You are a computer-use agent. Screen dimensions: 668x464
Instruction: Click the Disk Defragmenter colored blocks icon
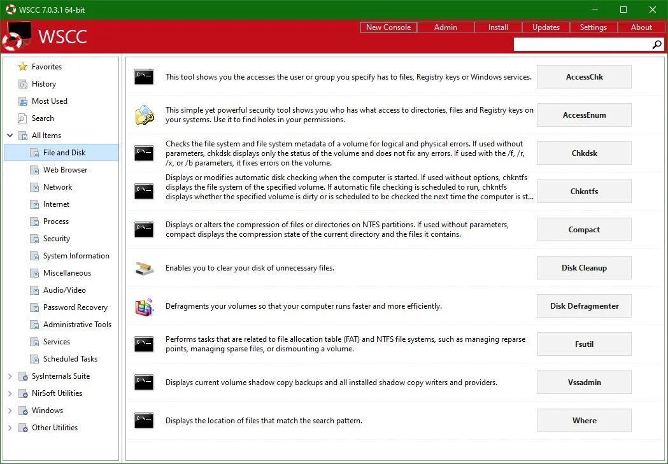coord(144,307)
